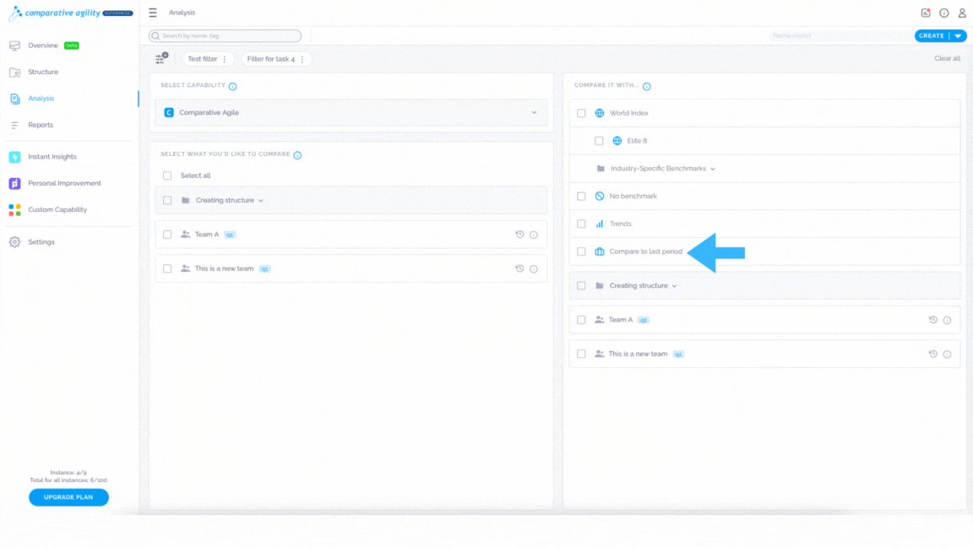Expand Industry-Specific Benchmarks list

663,168
